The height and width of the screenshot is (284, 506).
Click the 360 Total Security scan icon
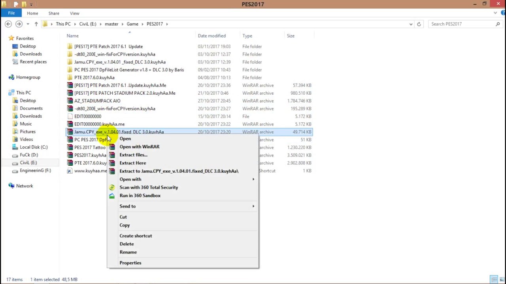(112, 187)
